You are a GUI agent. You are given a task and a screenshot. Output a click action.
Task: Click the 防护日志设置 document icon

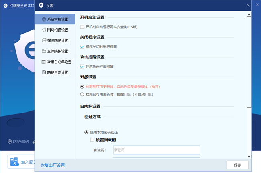pos(44,72)
